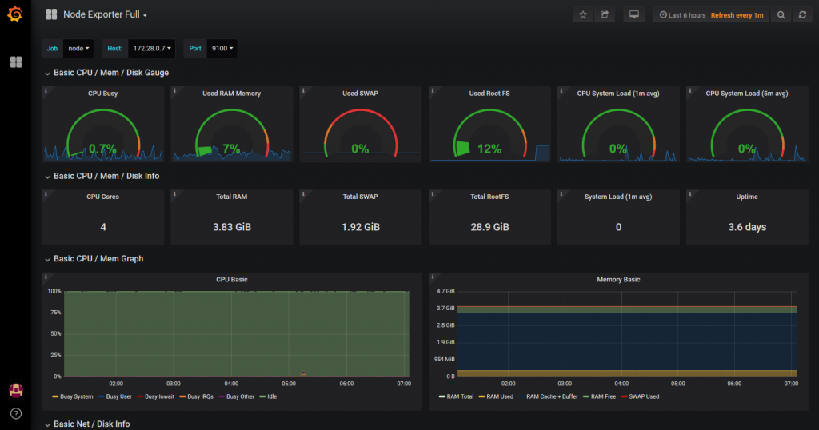819x430 pixels.
Task: Collapse the Basic CPU / Mem Graph row
Action: click(94, 259)
